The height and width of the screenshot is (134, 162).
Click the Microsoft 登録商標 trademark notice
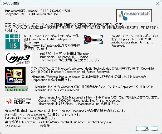[89, 78]
